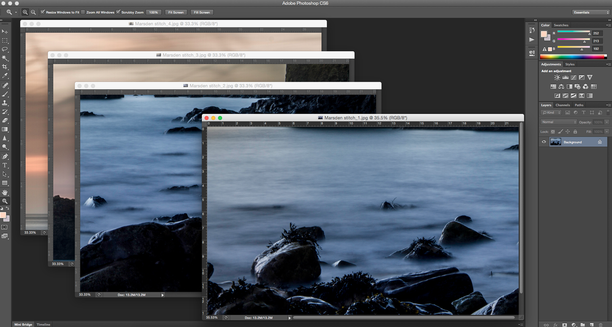This screenshot has width=612, height=327.
Task: Open the Kind filter dropdown in Layers
Action: [551, 112]
